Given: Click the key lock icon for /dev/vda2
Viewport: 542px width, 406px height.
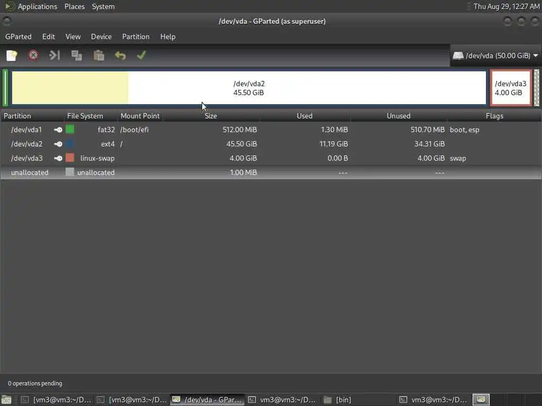Looking at the screenshot, I should [58, 144].
